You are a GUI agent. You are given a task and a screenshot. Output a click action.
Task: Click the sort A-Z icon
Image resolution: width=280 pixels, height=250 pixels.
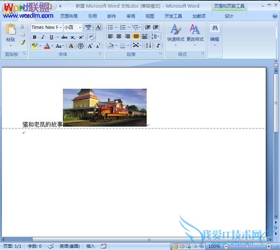coord(148,46)
